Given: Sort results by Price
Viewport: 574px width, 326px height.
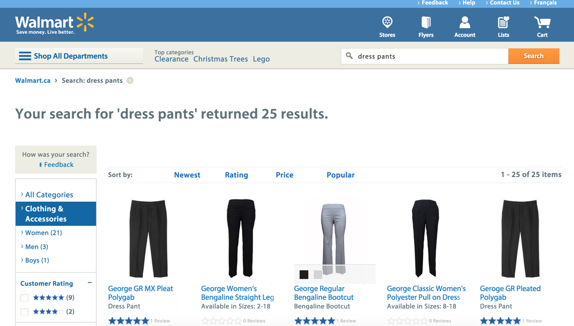Looking at the screenshot, I should point(285,175).
